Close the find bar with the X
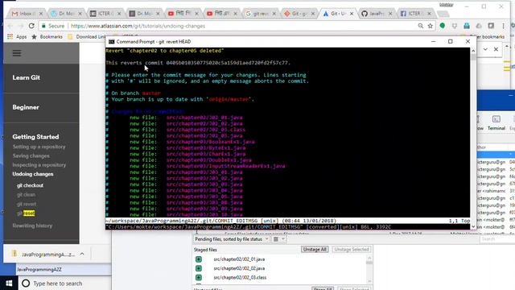This screenshot has height=290, width=515. click(x=496, y=49)
